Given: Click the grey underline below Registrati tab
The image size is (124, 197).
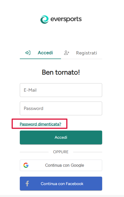Looking at the screenshot, I should point(82,59).
